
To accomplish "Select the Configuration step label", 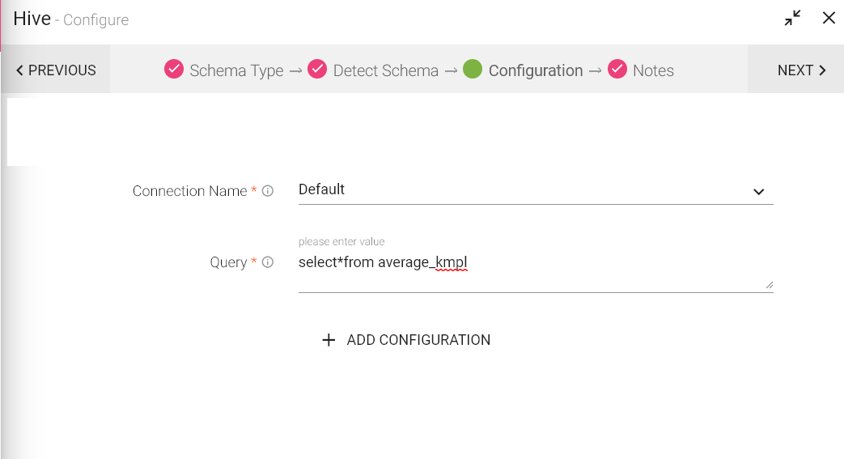I will point(536,70).
